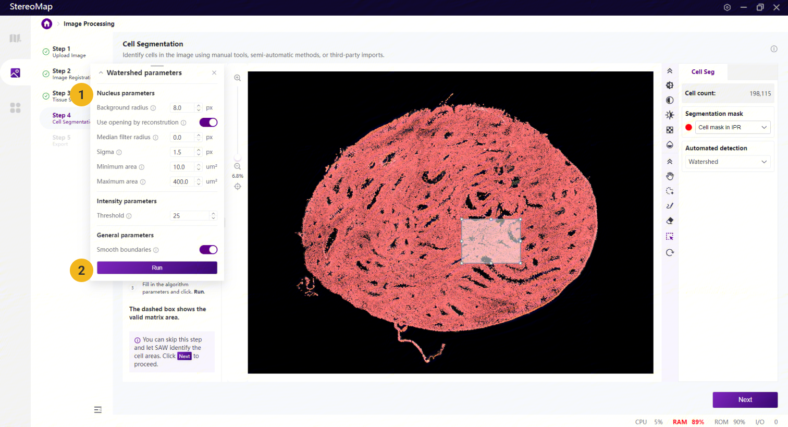Click the Background radius stepper arrows
Image resolution: width=788 pixels, height=427 pixels.
199,108
